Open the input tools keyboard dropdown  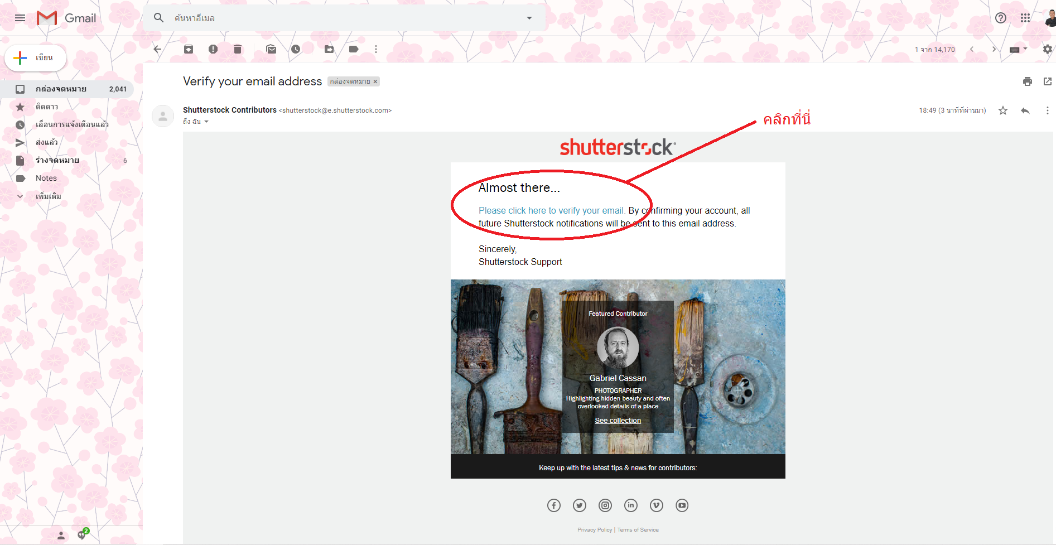(1019, 49)
